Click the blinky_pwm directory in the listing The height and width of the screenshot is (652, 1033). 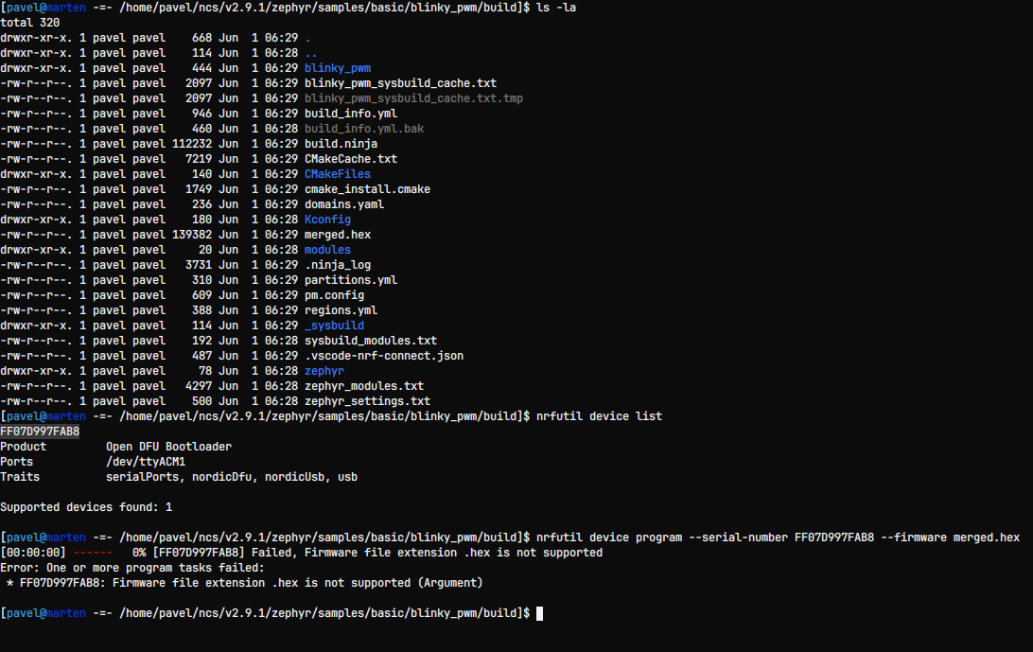[x=337, y=68]
